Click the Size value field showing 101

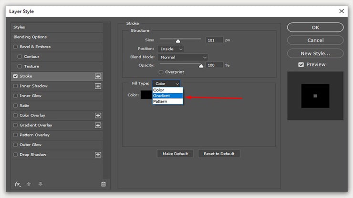pos(214,40)
